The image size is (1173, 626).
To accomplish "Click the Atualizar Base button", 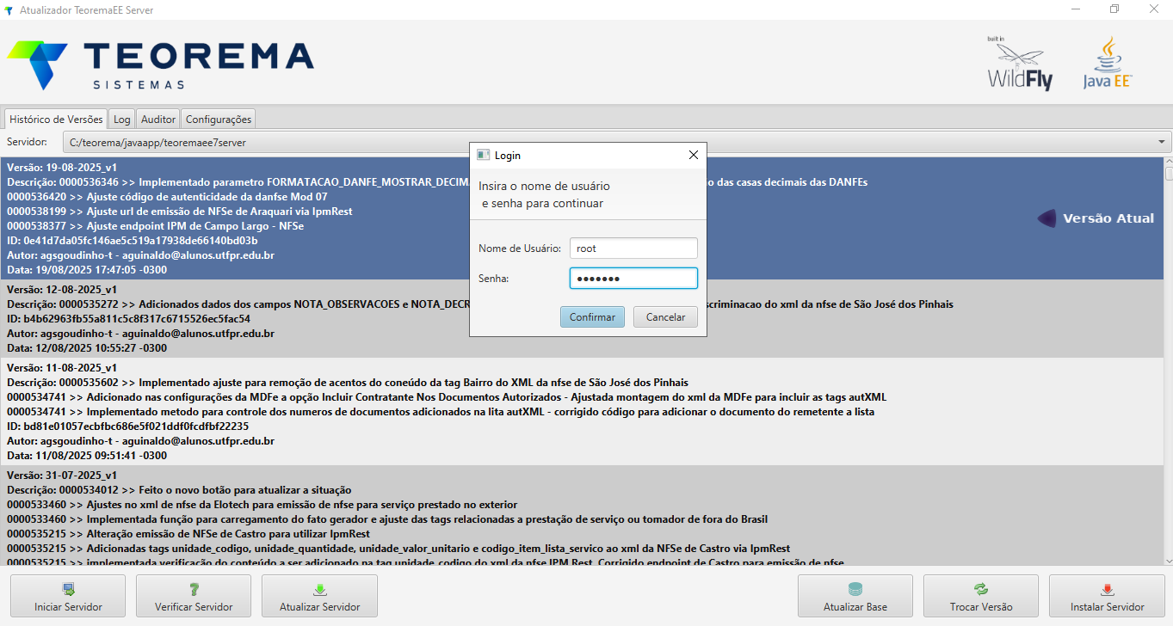I will point(855,596).
